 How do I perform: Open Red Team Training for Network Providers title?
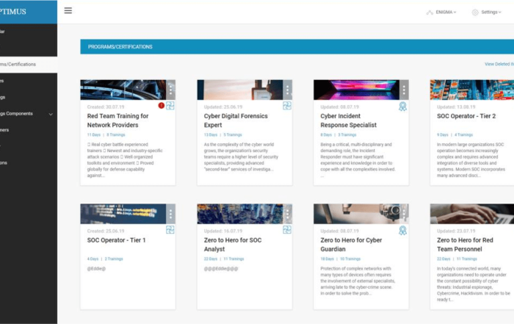[x=117, y=120]
